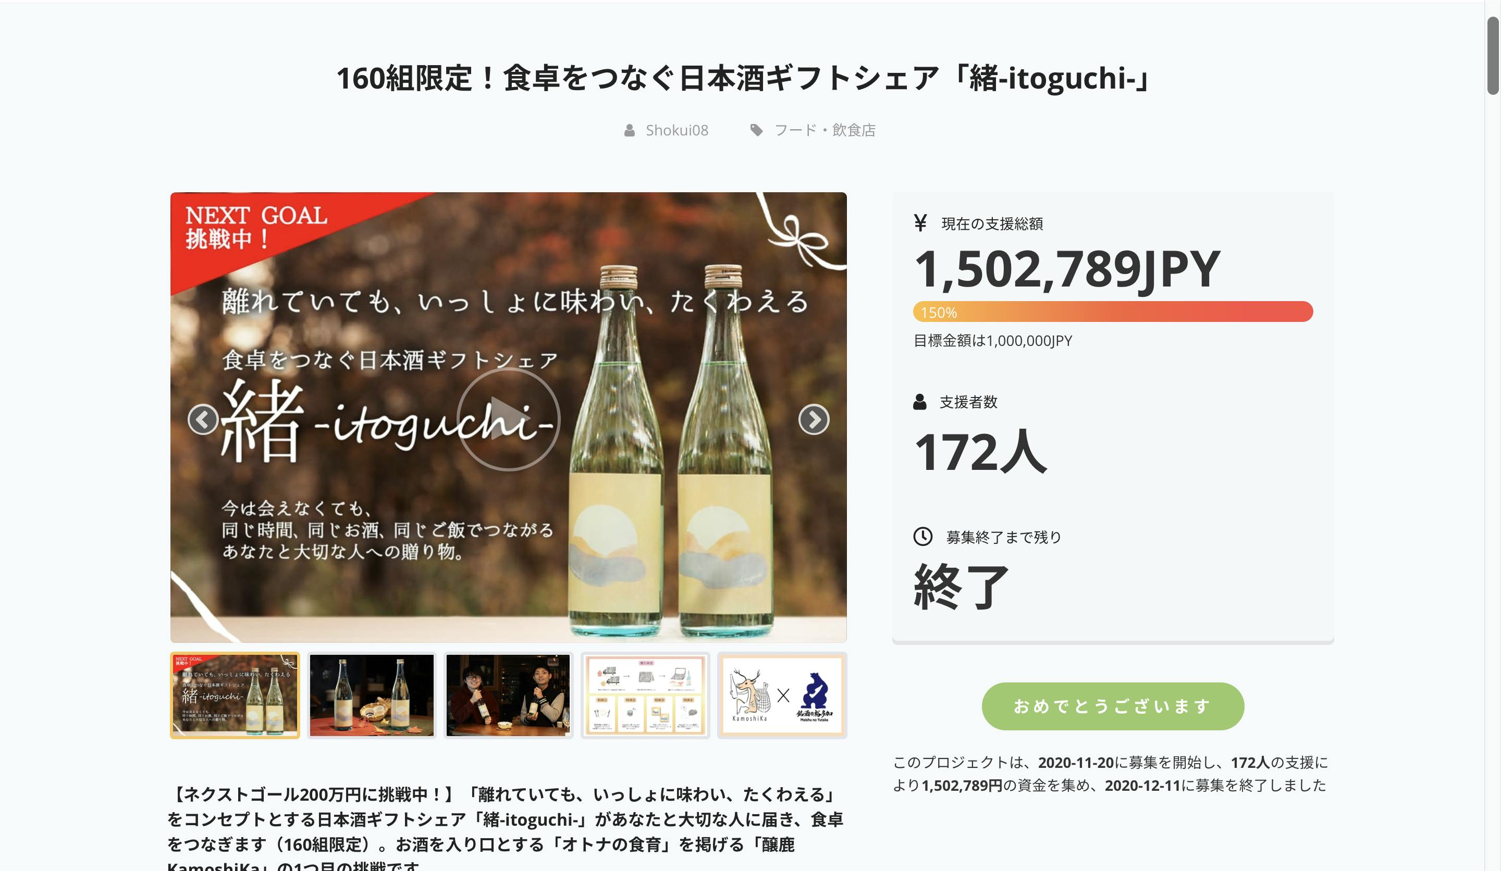Viewport: 1501px width, 871px height.
Task: Play the itoguchi project video
Action: pos(508,419)
